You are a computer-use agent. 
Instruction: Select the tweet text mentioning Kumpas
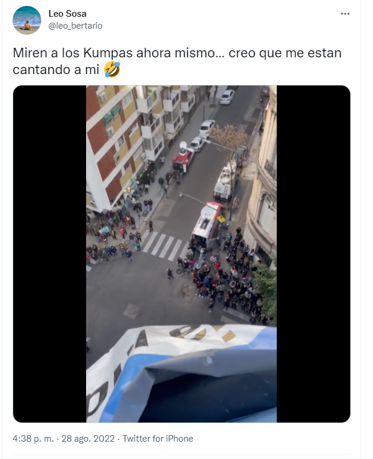[x=177, y=61]
